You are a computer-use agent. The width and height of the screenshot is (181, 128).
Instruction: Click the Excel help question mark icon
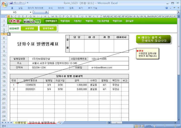[x=166, y=8]
